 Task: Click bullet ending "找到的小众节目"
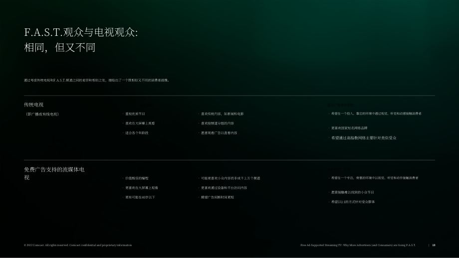[352, 192]
